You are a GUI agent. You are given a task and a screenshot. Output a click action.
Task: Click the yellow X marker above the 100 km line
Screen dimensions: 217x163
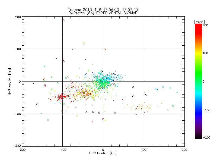[x=84, y=43]
